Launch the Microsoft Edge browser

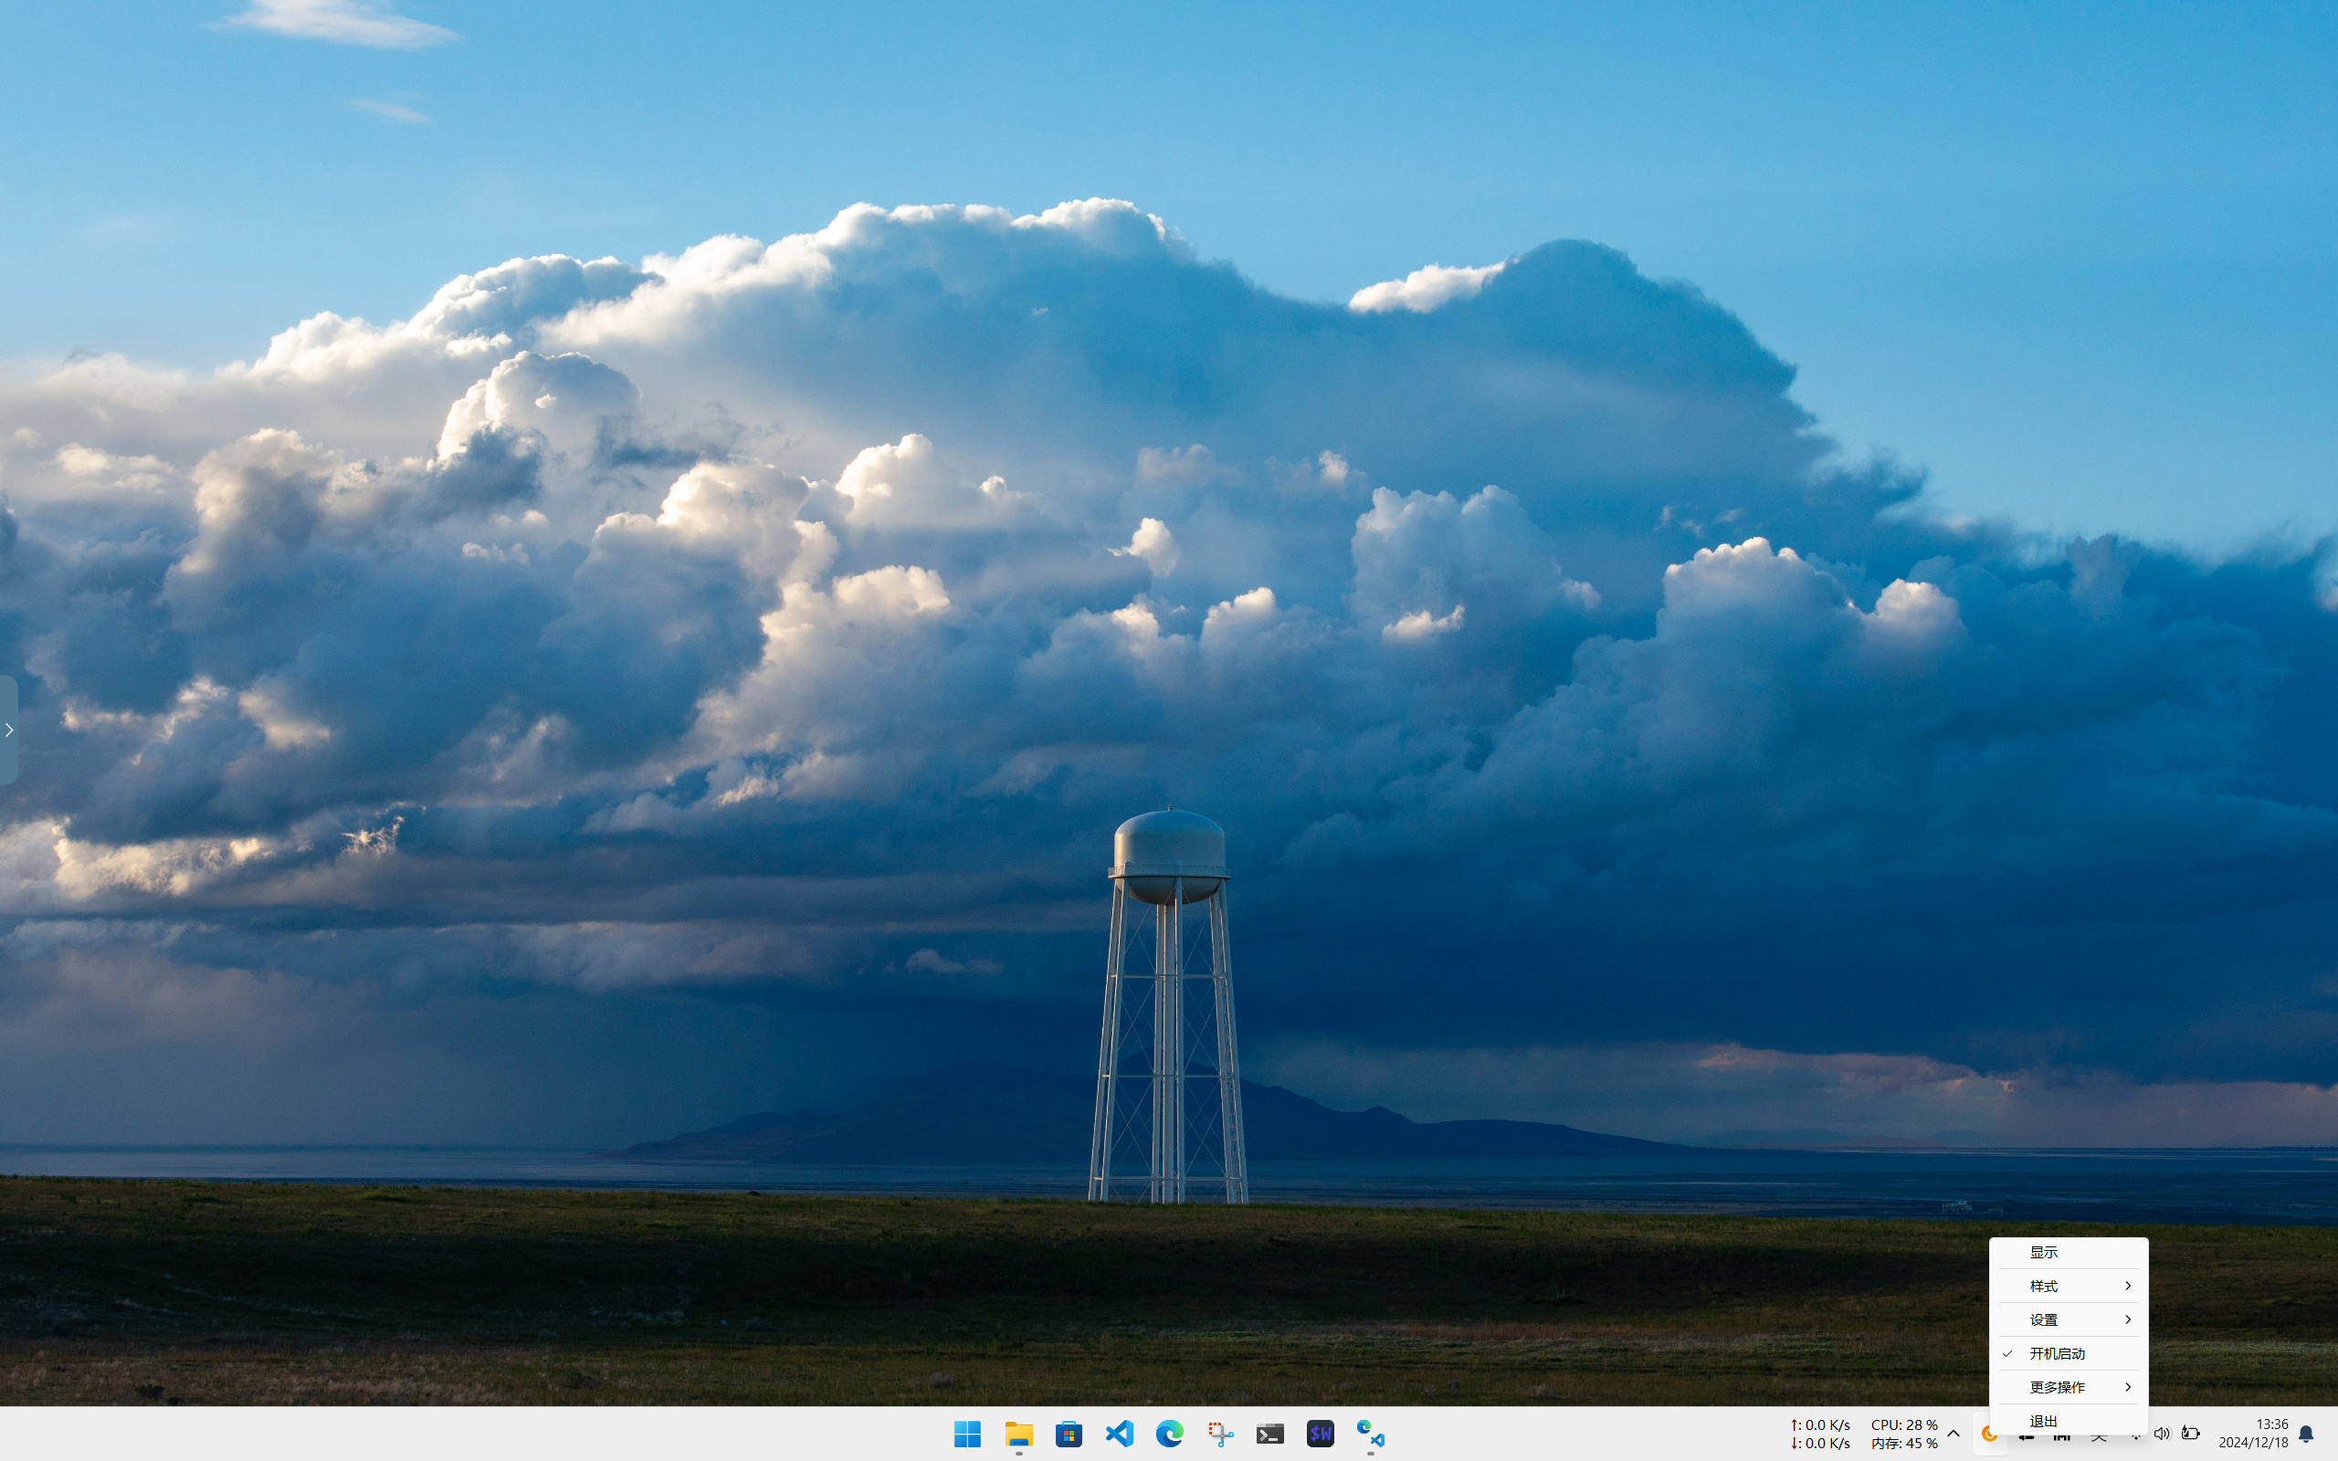pyautogui.click(x=1169, y=1434)
